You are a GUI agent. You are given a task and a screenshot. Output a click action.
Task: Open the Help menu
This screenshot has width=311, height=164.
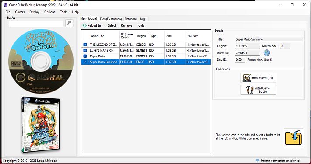point(75,12)
